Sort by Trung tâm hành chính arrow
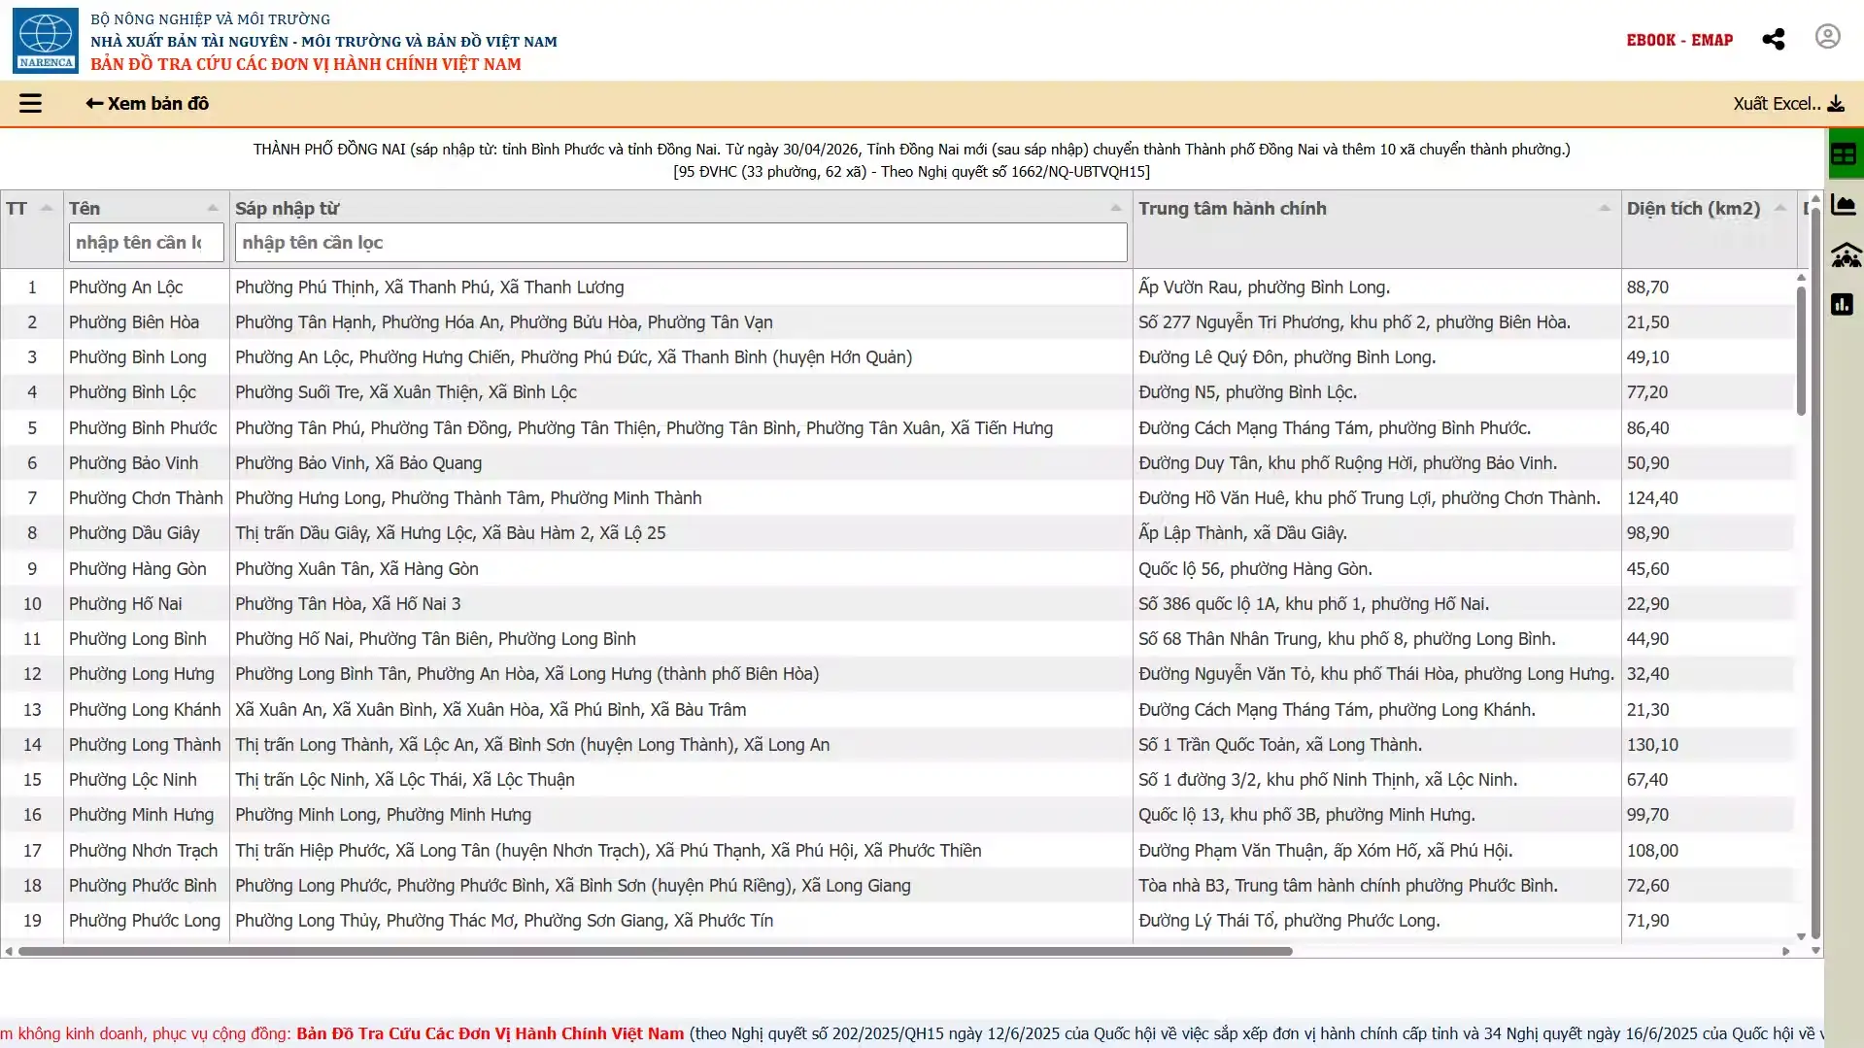 click(1605, 208)
